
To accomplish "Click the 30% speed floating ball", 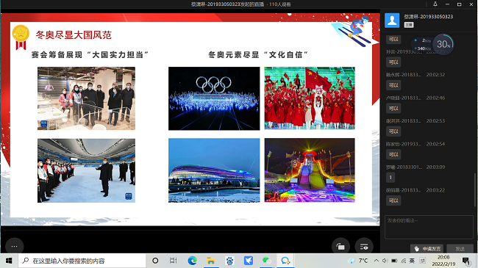I will tap(443, 45).
